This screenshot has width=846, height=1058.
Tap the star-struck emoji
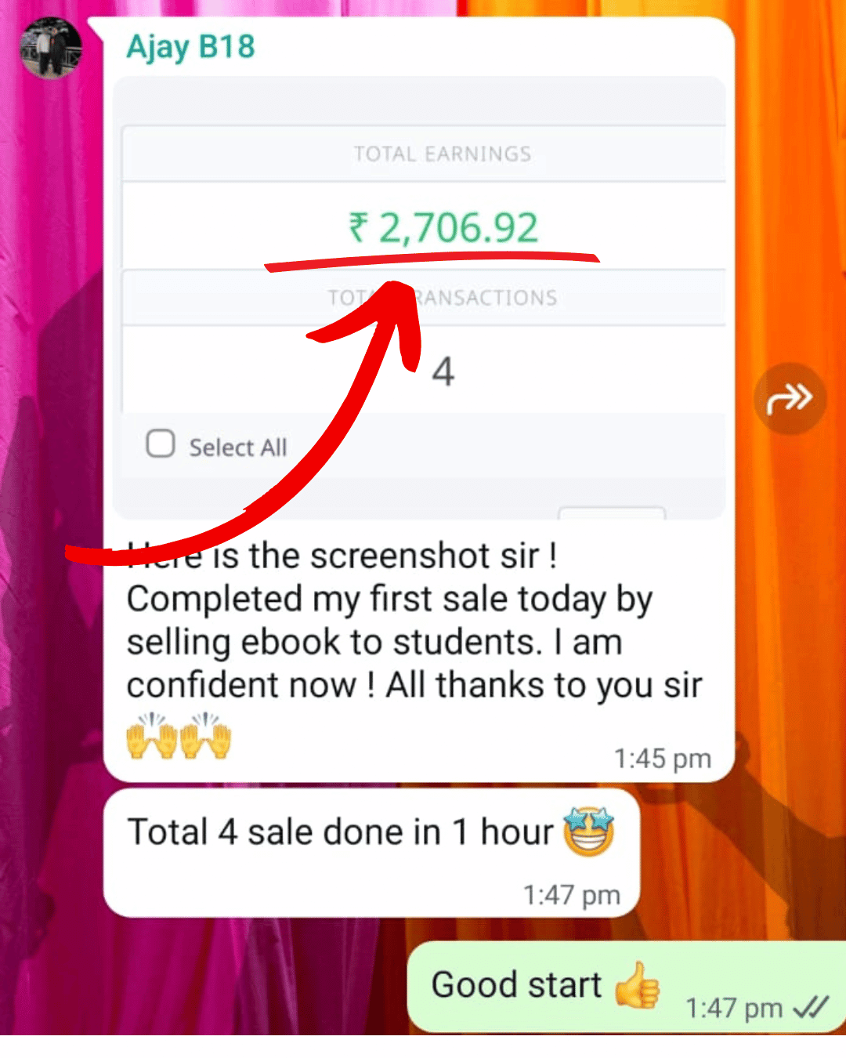[589, 831]
